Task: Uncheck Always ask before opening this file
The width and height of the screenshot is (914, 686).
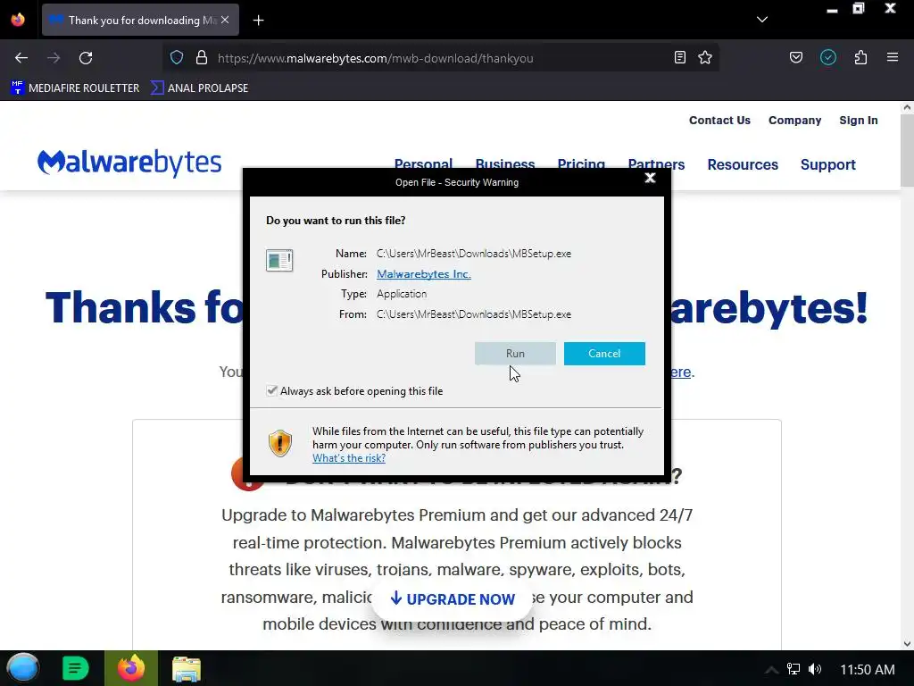Action: 271,390
